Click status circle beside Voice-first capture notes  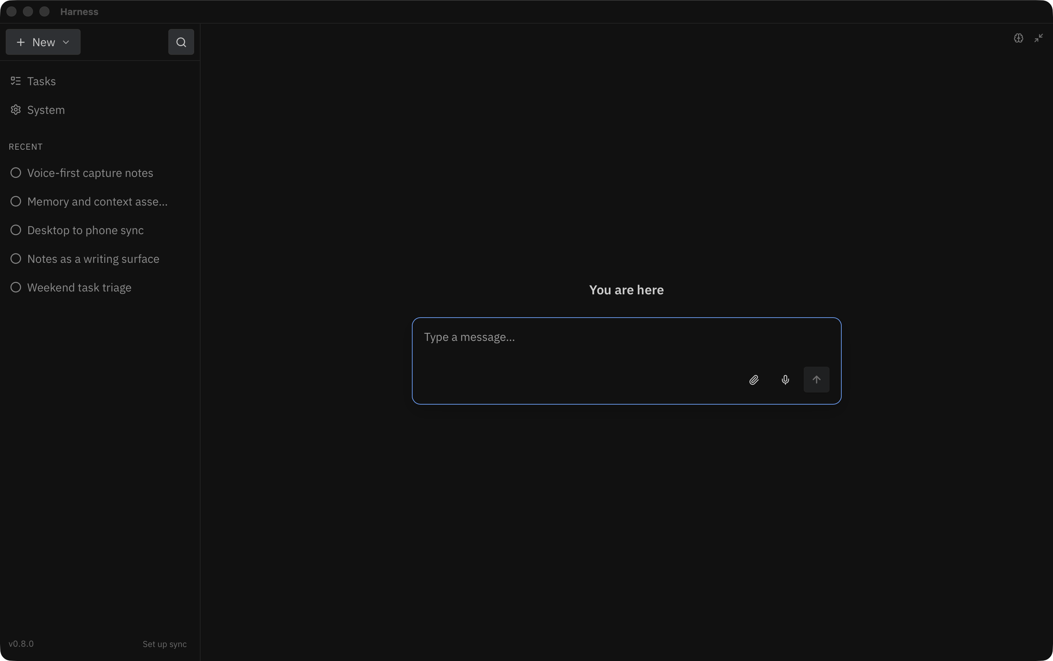coord(16,173)
